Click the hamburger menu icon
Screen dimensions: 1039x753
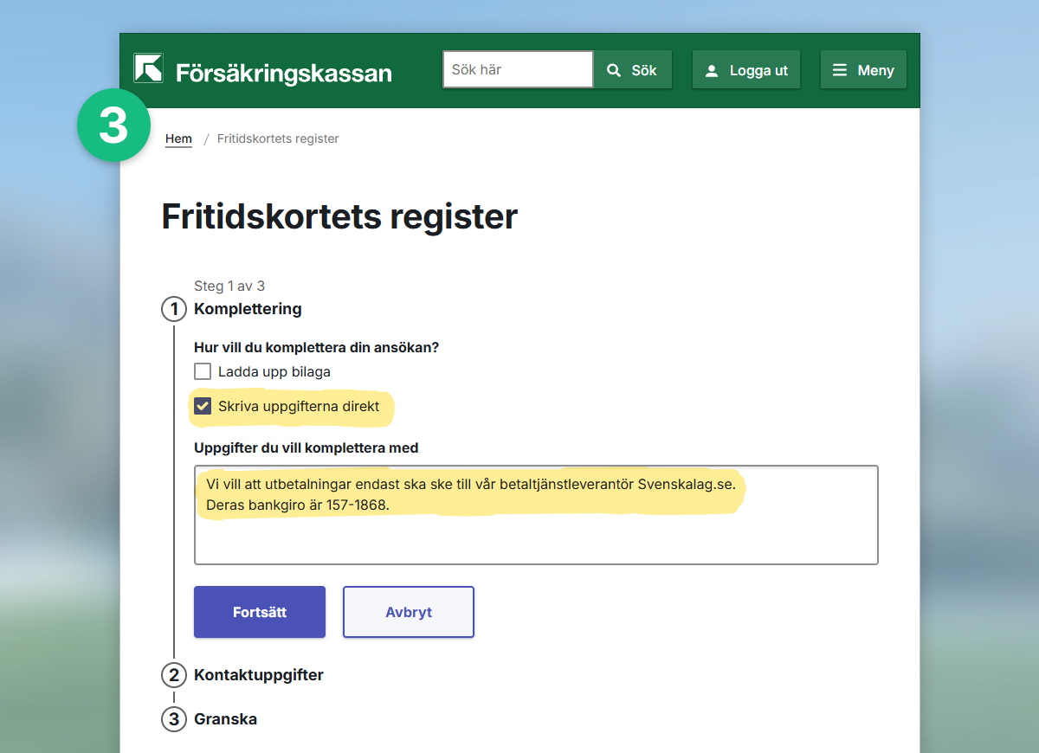point(839,70)
